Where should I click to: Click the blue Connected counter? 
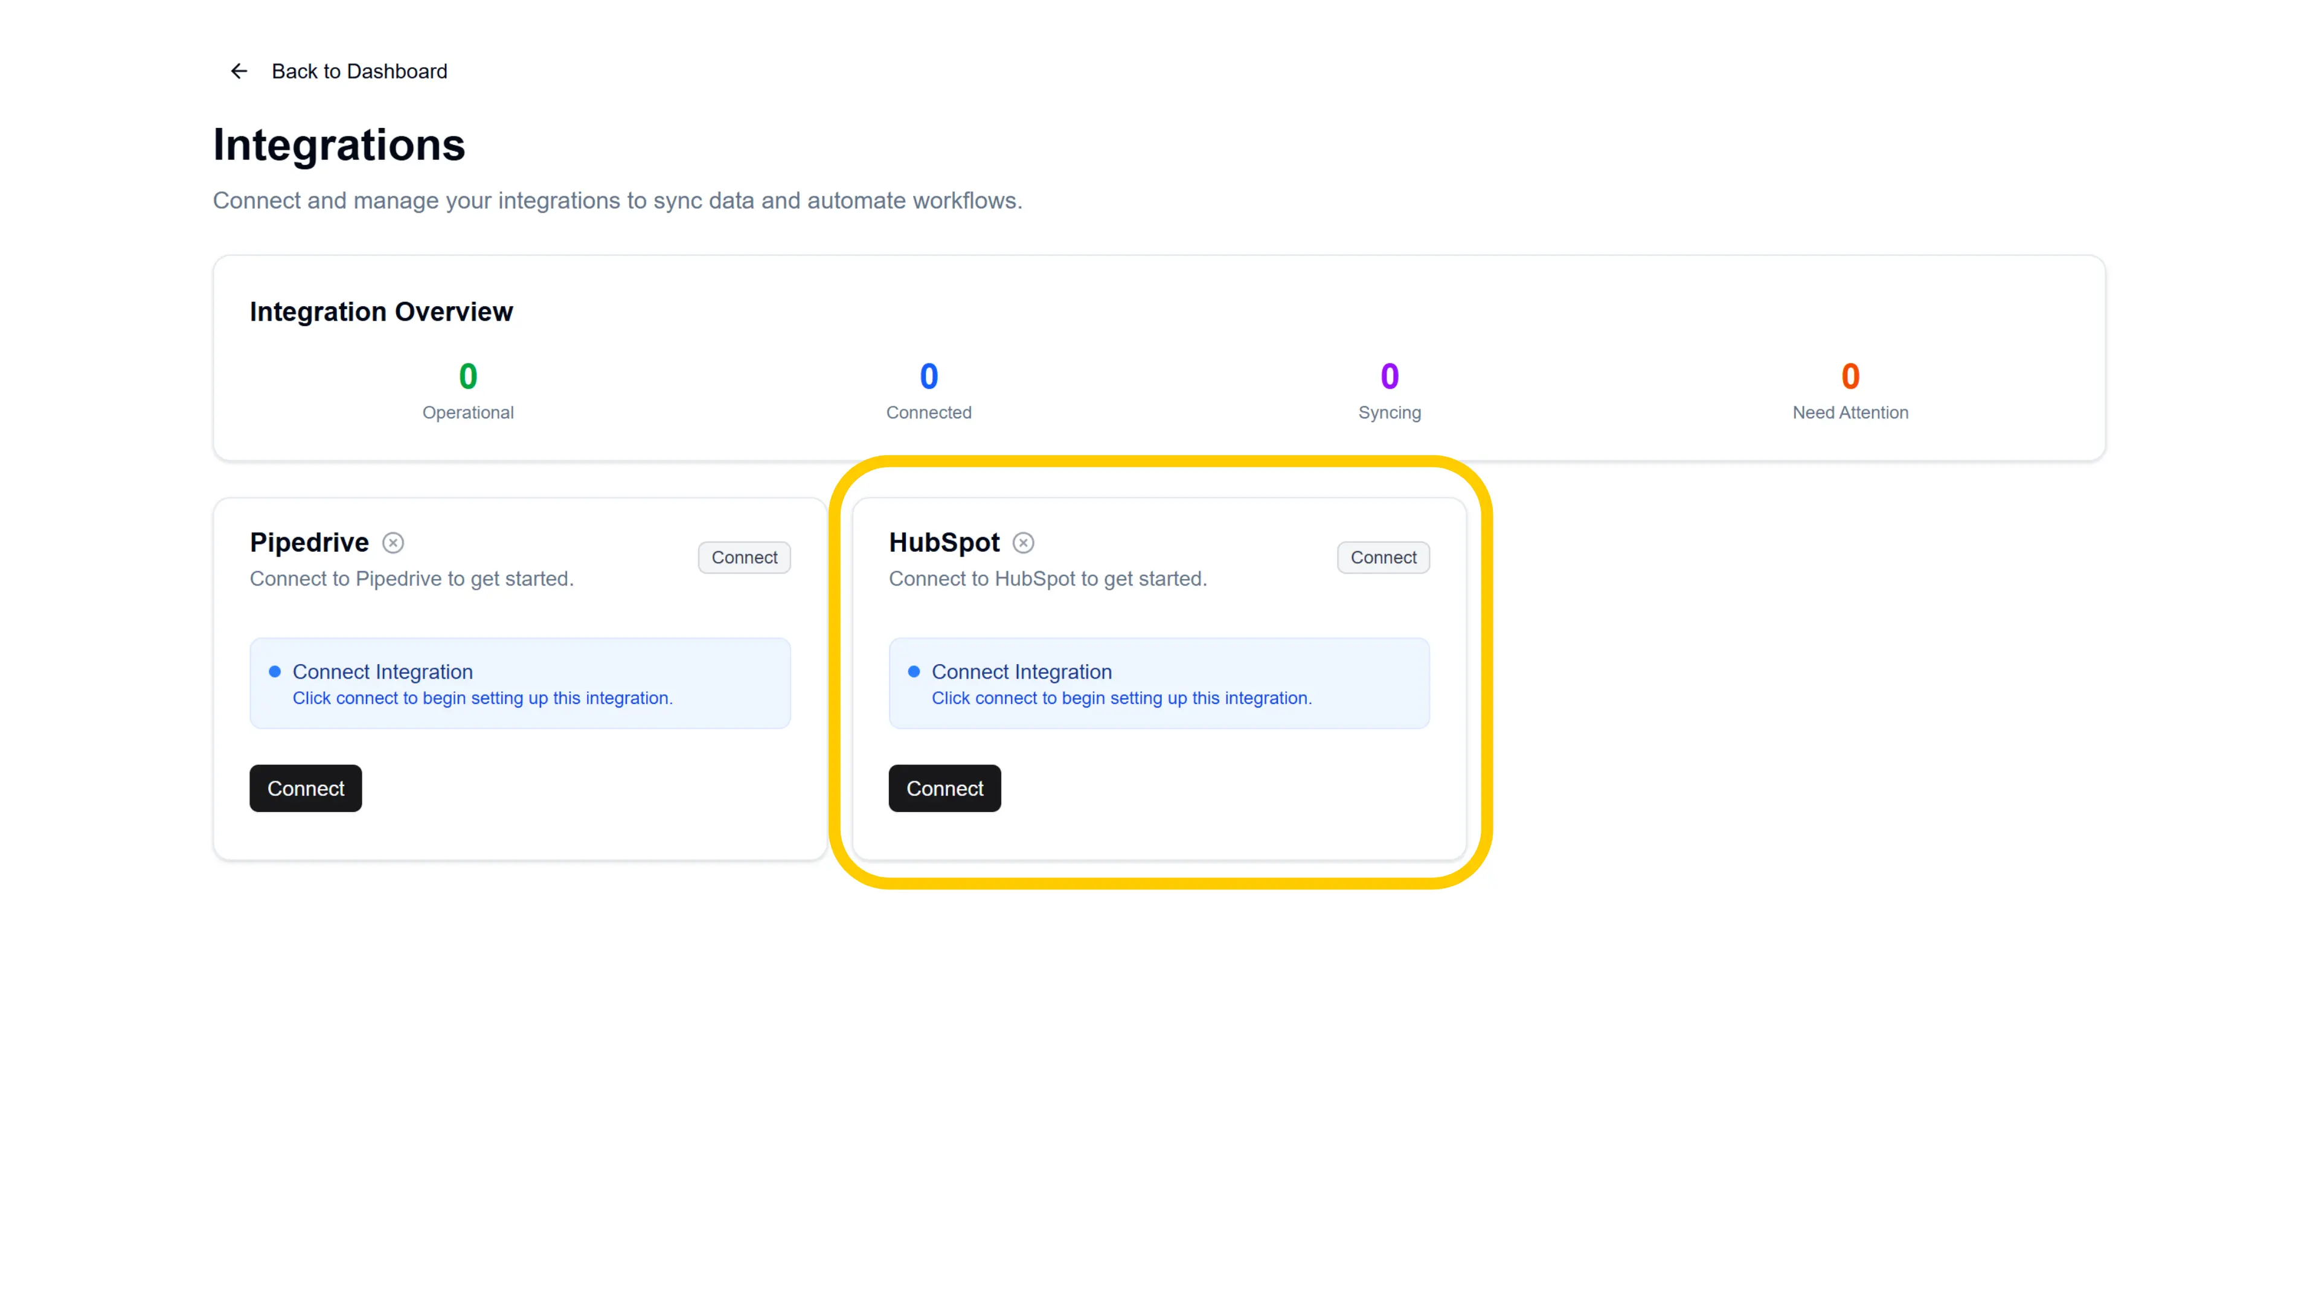point(928,376)
